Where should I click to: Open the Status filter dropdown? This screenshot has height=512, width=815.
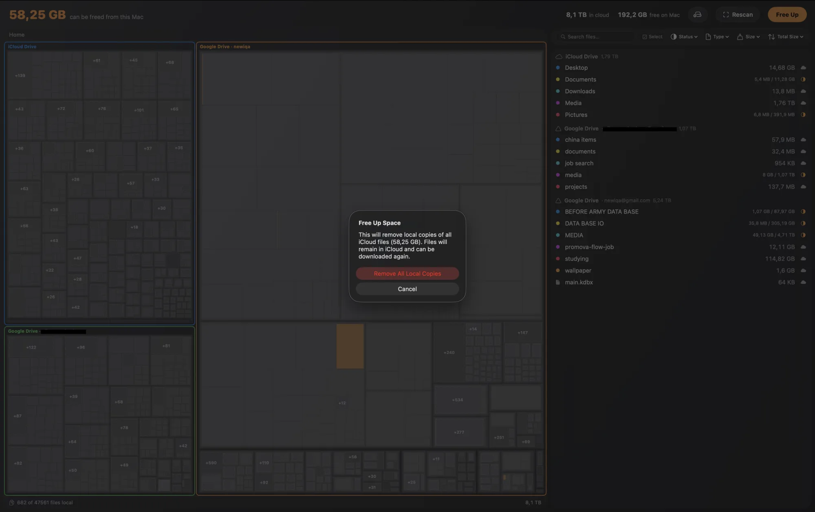pos(684,37)
